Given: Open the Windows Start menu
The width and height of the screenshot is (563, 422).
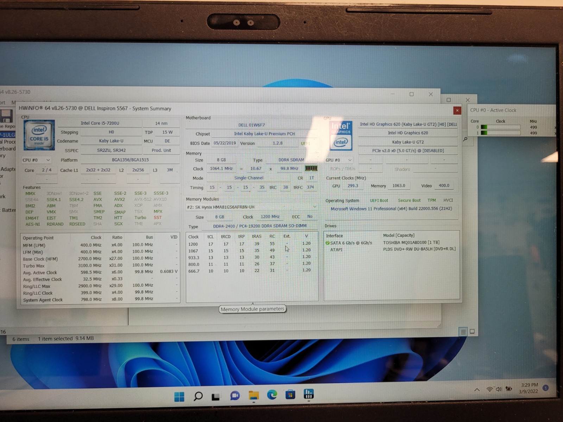Looking at the screenshot, I should [x=179, y=396].
